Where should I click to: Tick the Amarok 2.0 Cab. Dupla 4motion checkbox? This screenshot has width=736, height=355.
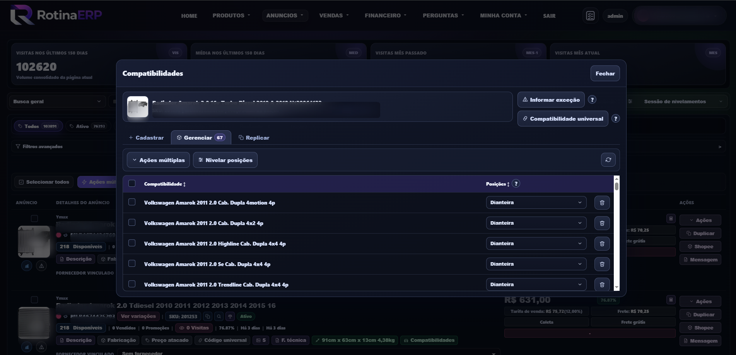pyautogui.click(x=132, y=202)
